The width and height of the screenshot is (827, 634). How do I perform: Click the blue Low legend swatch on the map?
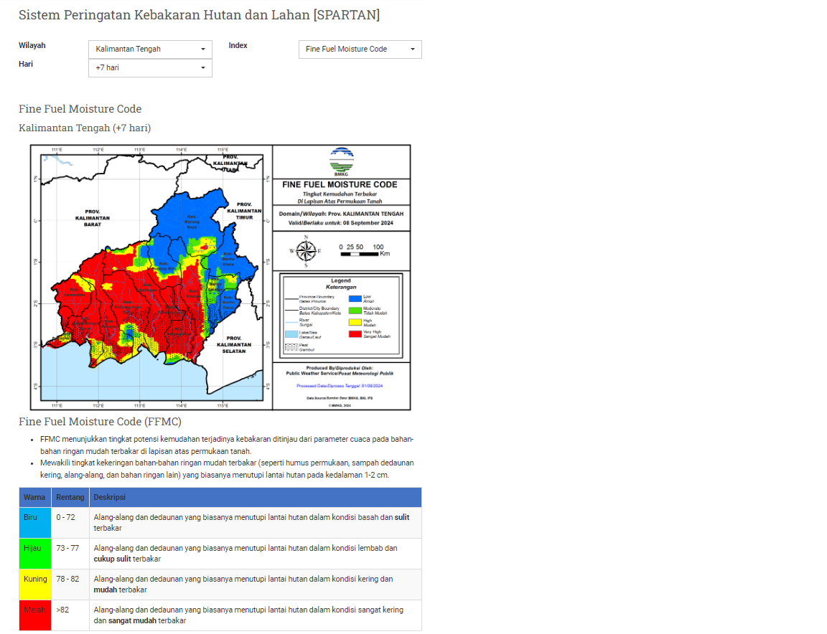[x=355, y=298]
